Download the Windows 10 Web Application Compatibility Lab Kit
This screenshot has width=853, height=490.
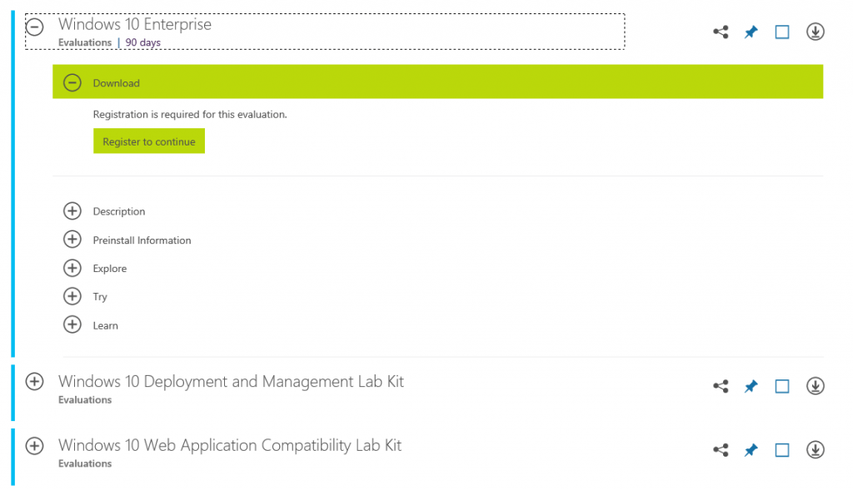[815, 449]
